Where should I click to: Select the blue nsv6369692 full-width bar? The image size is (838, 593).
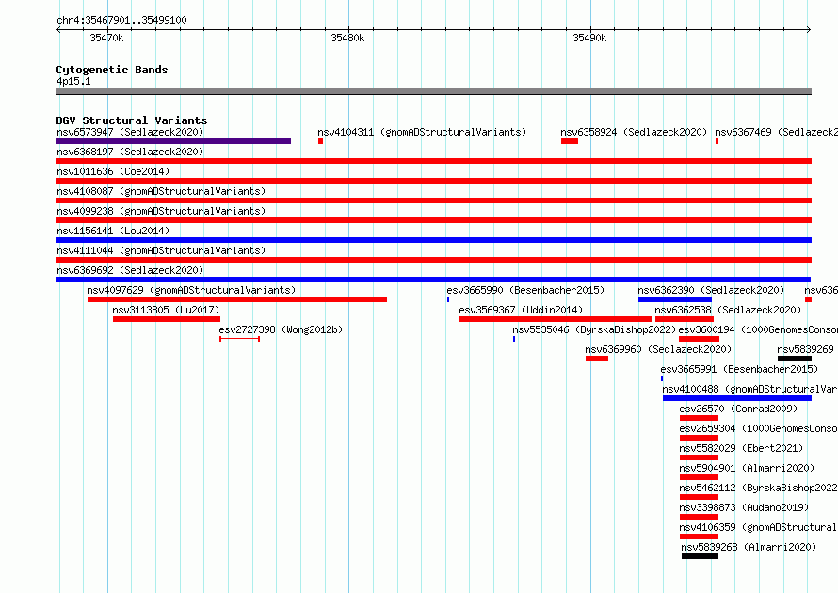click(x=433, y=280)
